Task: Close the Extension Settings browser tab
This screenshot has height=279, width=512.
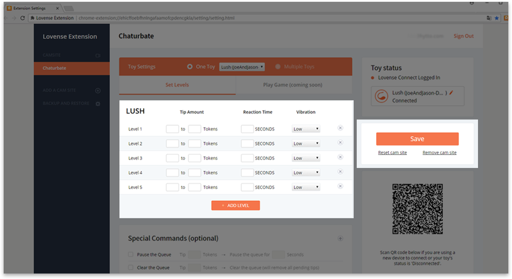Action: (58, 8)
